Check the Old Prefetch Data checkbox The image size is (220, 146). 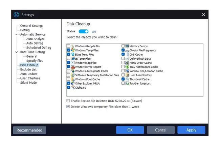pos(123,58)
